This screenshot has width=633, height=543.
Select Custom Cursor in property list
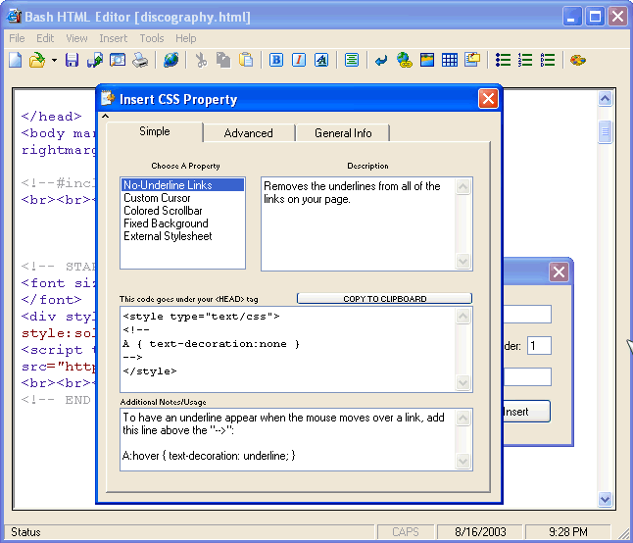click(157, 198)
